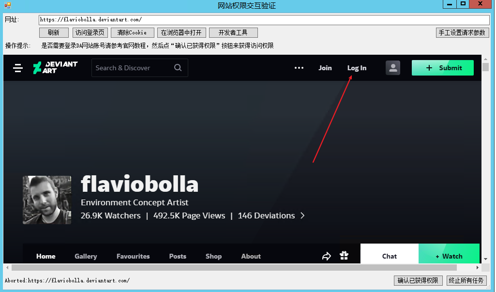
Task: Click the 访问登录页 button
Action: point(90,32)
